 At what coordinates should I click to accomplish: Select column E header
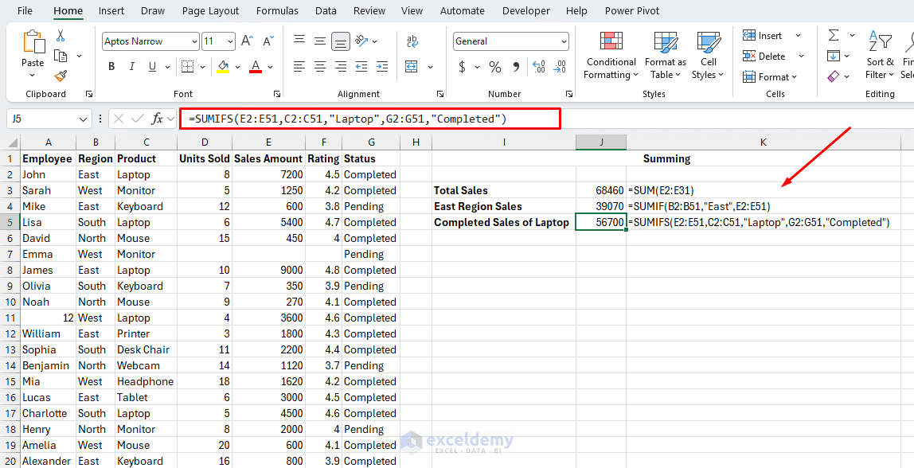coord(268,142)
